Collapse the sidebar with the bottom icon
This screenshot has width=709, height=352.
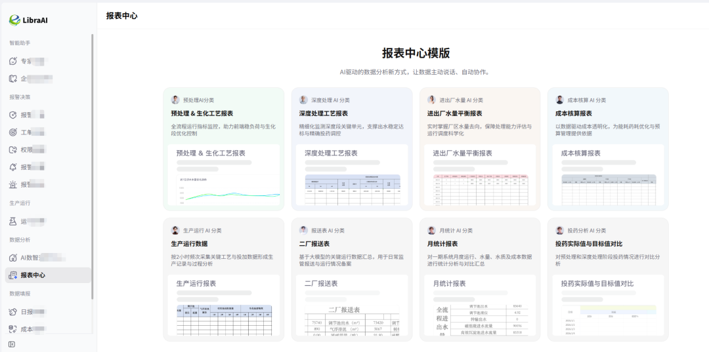point(12,344)
